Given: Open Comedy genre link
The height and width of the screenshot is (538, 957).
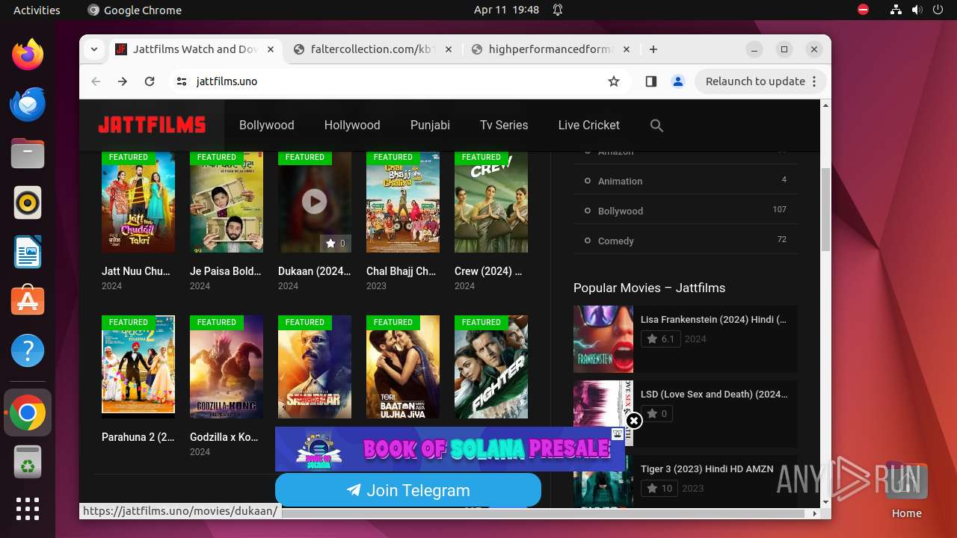Looking at the screenshot, I should tap(616, 241).
